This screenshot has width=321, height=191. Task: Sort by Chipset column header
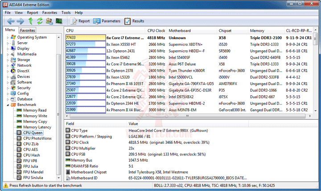[233, 31]
